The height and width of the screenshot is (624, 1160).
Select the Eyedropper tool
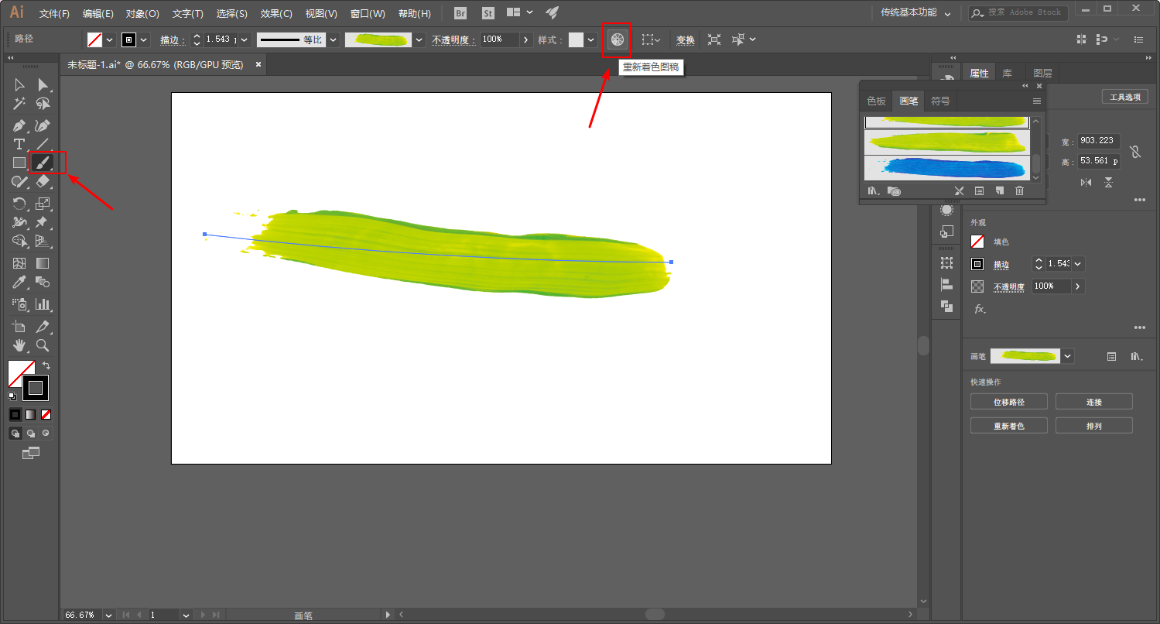click(19, 283)
